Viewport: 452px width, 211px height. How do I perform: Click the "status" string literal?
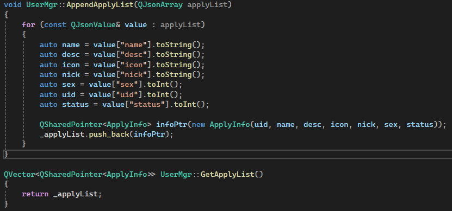point(147,104)
